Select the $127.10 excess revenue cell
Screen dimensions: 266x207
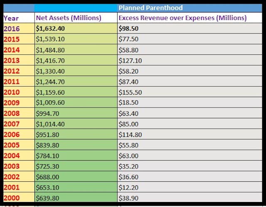131,60
